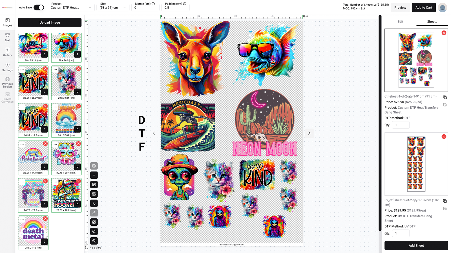The width and height of the screenshot is (451, 253).
Task: Select the Zoom In tool on the canvas toolbar
Action: coord(94,231)
